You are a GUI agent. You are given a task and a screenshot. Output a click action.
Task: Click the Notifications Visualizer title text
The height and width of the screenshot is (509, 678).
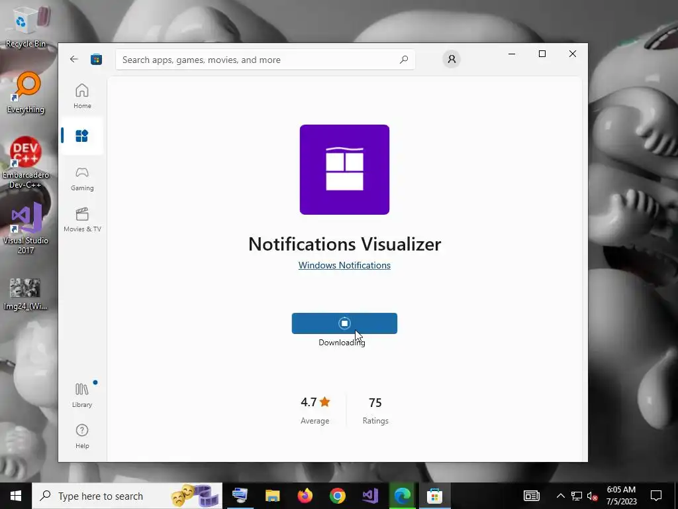pos(344,244)
